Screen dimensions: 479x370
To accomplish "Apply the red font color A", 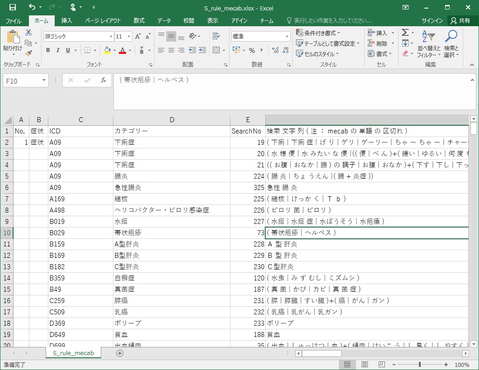I will tap(122, 50).
